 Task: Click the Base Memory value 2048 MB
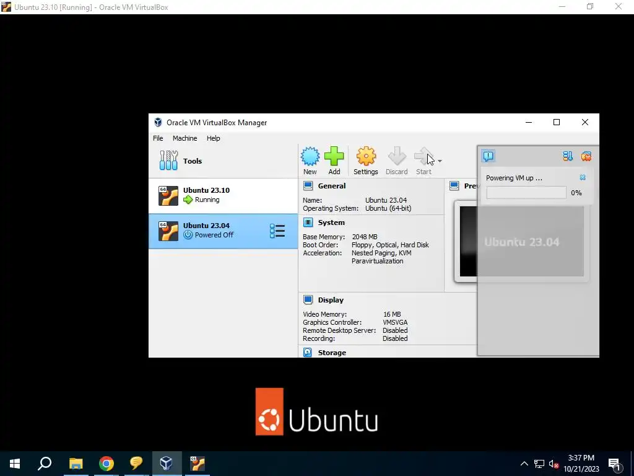(365, 237)
